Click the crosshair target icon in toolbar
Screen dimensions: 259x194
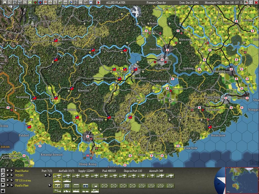coord(75,3)
